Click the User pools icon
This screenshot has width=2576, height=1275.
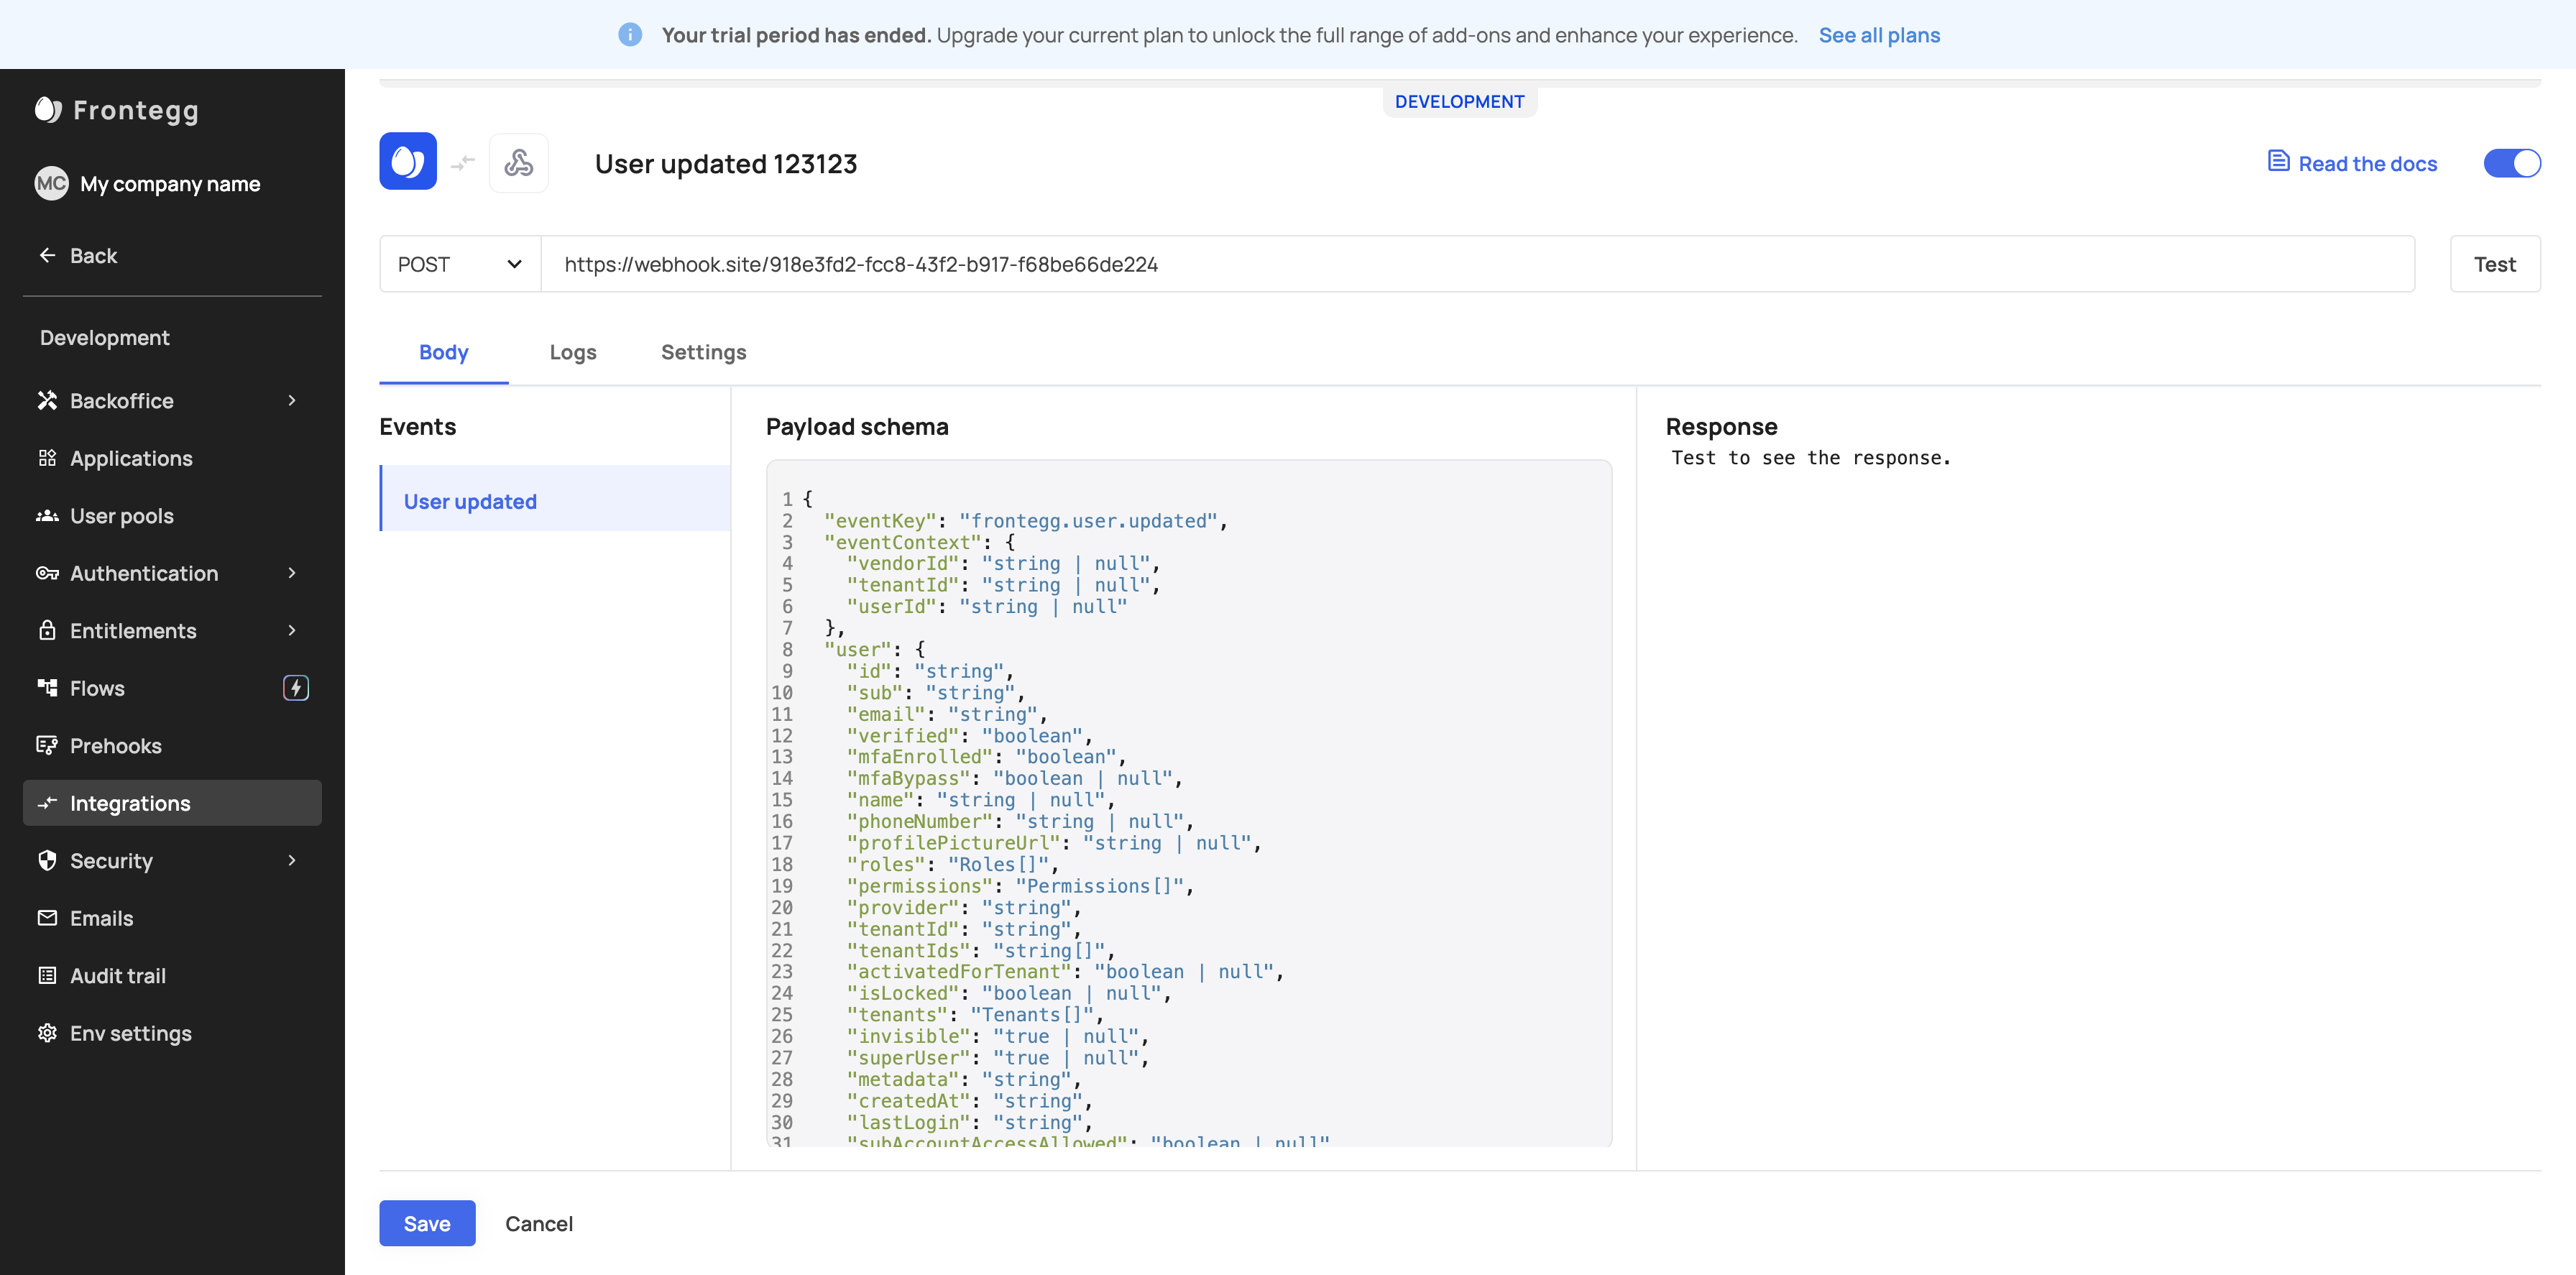pos(47,516)
